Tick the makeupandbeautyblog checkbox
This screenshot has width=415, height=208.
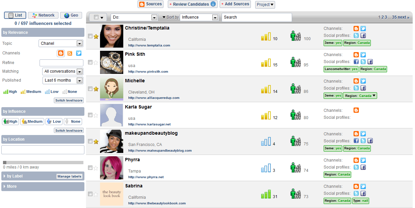click(90, 141)
